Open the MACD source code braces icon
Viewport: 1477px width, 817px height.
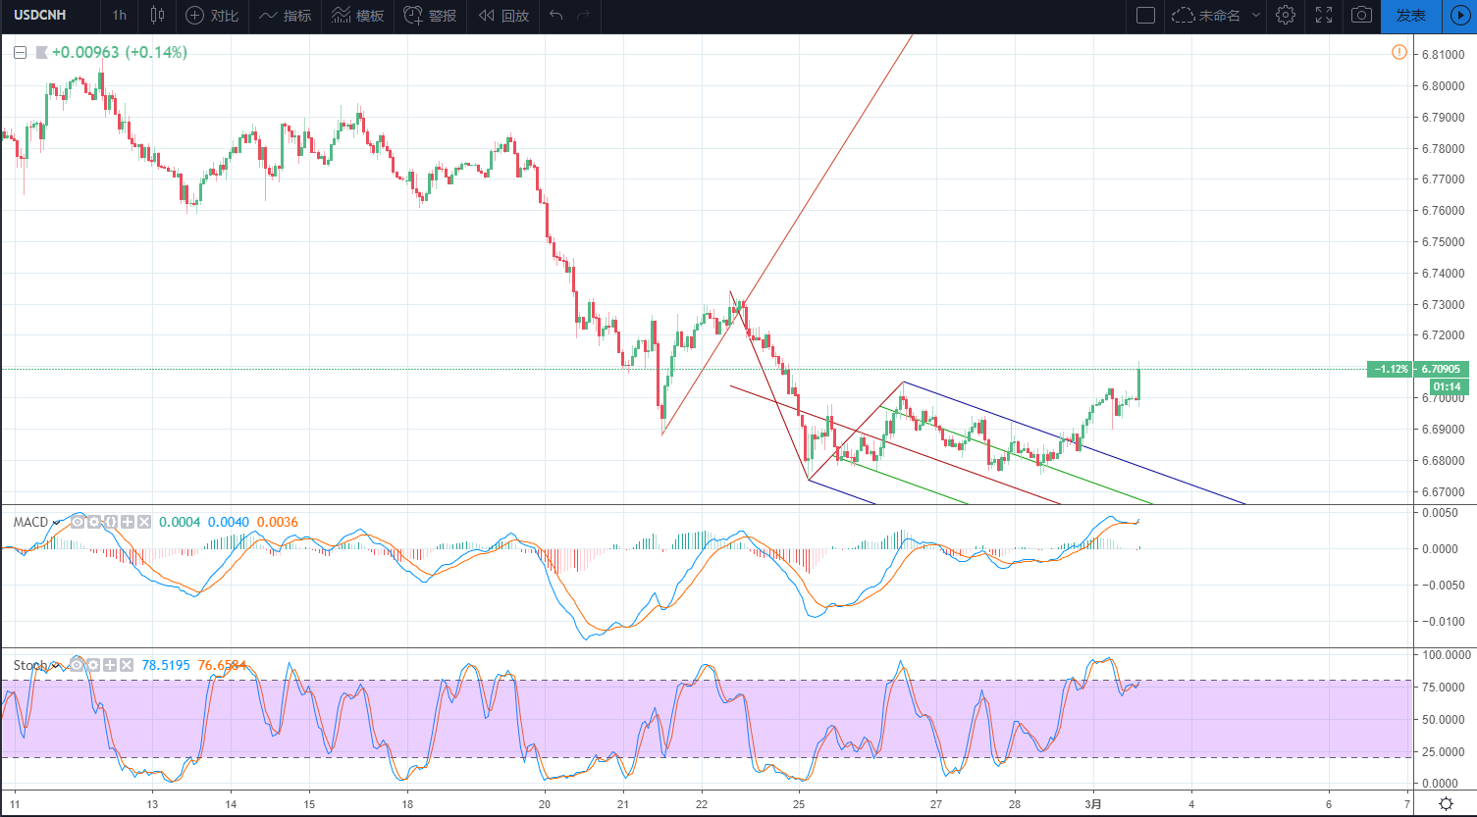pyautogui.click(x=111, y=522)
